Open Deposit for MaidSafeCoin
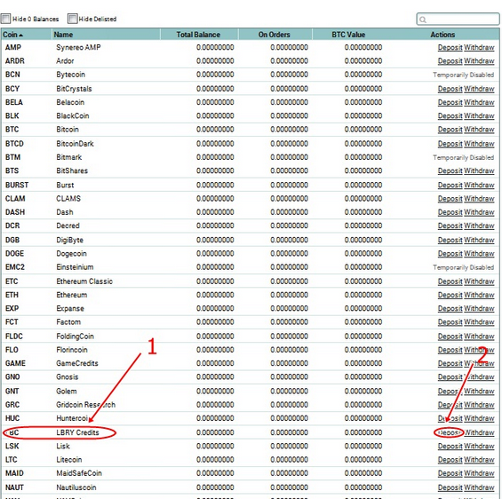The image size is (502, 499). (450, 473)
